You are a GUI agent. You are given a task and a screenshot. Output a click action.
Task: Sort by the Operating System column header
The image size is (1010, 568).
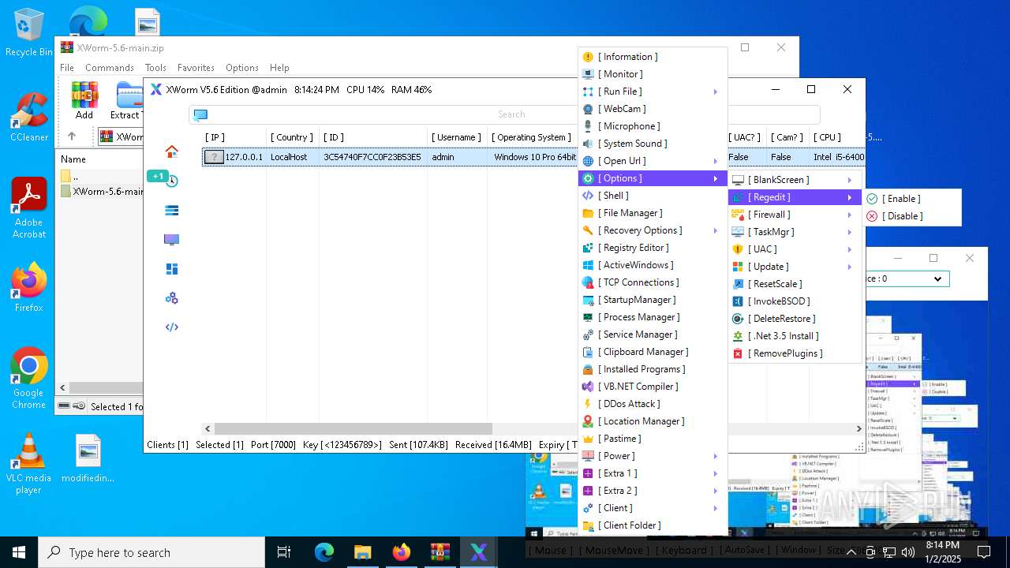click(x=533, y=137)
